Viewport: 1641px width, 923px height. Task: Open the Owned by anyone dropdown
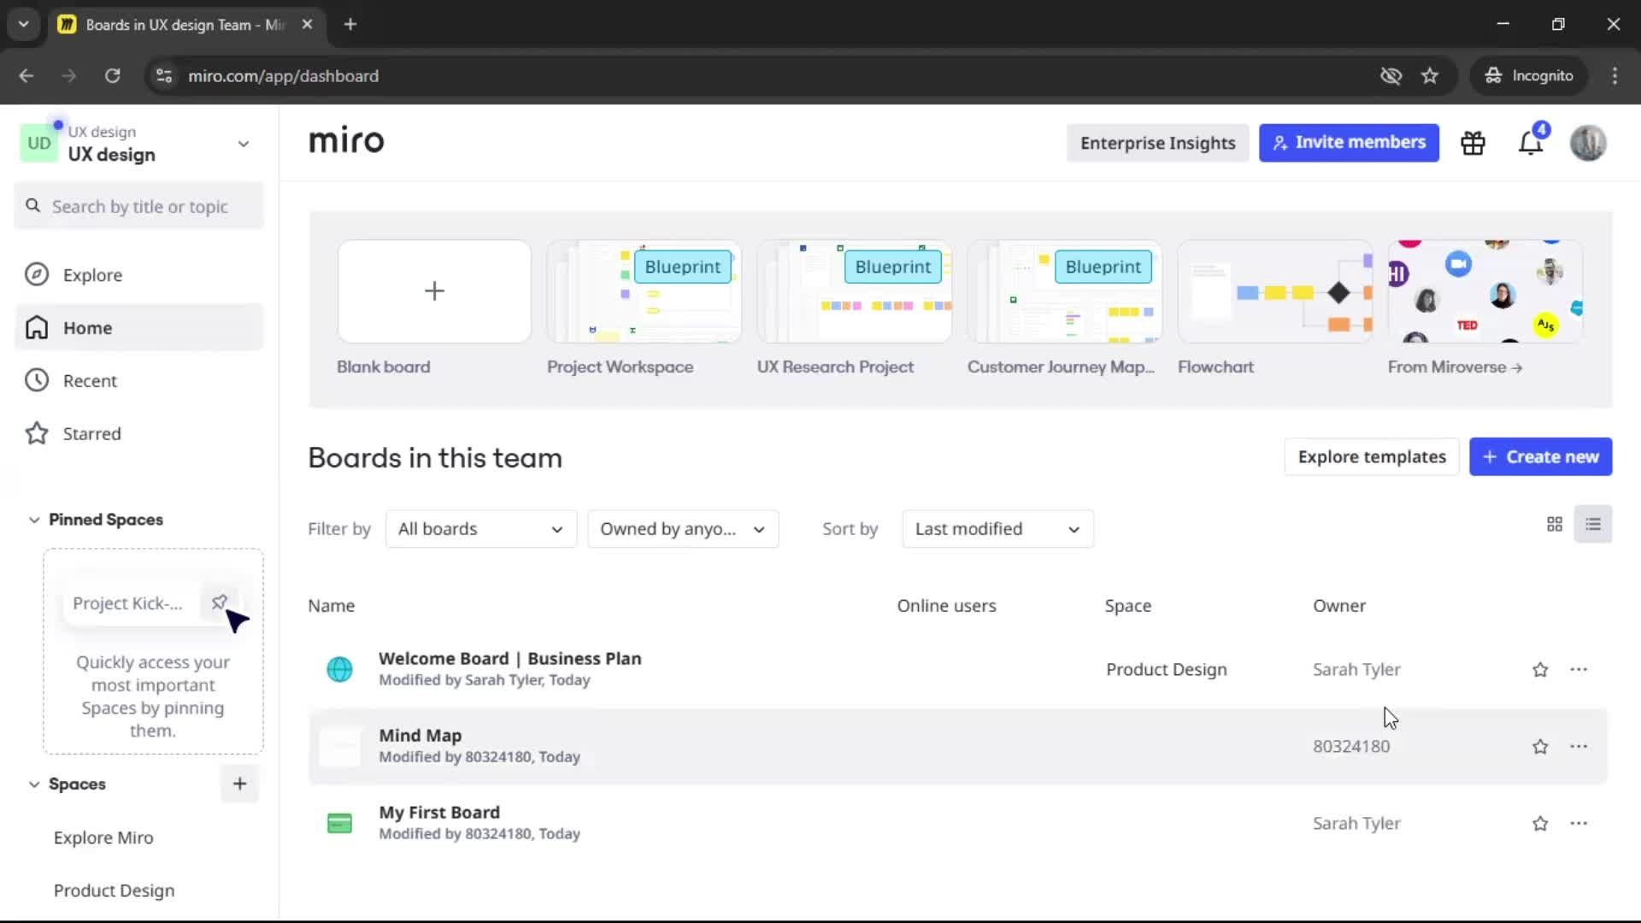(683, 529)
